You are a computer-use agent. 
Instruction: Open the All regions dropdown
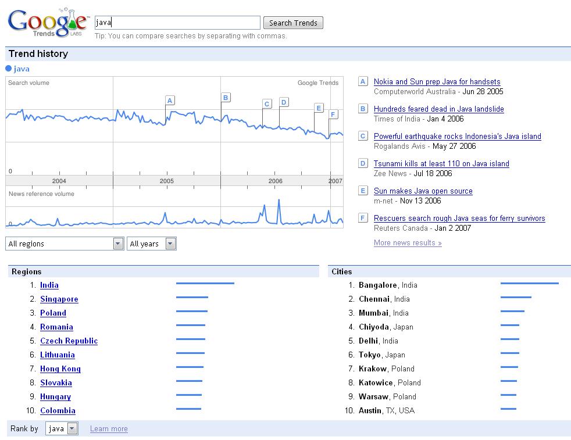(x=65, y=244)
